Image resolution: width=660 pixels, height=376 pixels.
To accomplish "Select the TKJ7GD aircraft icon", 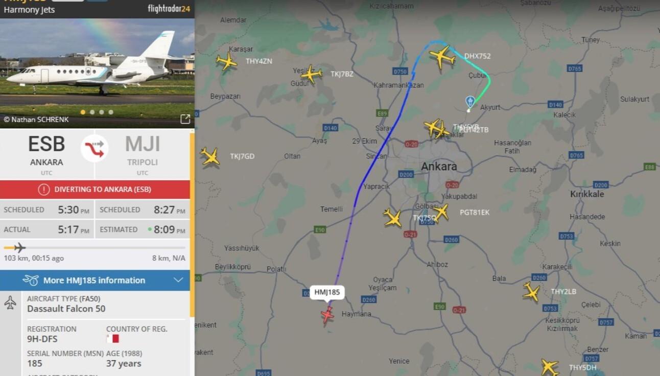I will [210, 156].
